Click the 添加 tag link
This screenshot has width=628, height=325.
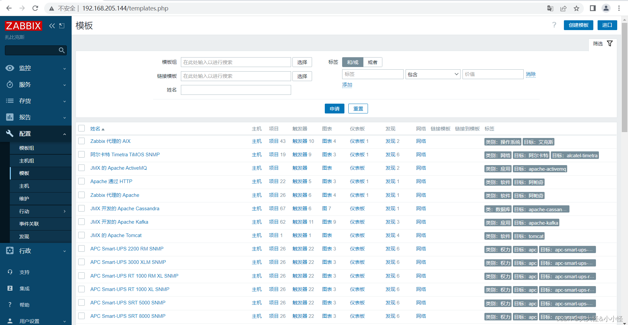[347, 85]
